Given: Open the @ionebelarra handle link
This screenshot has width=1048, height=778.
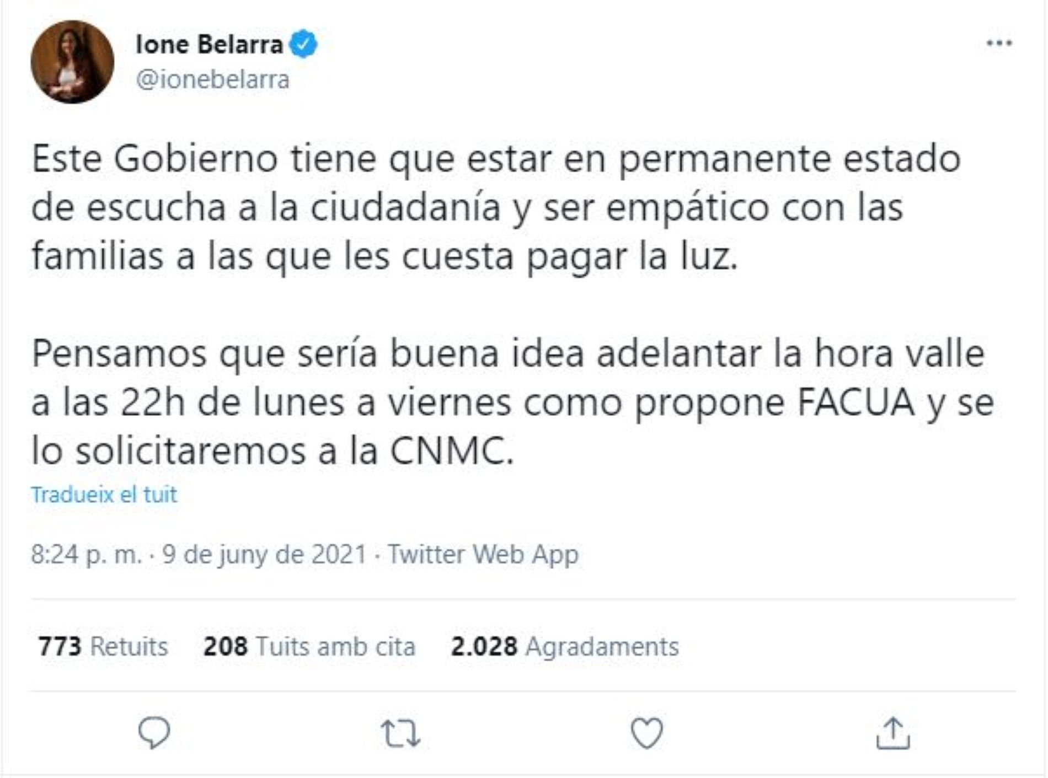Looking at the screenshot, I should point(212,79).
